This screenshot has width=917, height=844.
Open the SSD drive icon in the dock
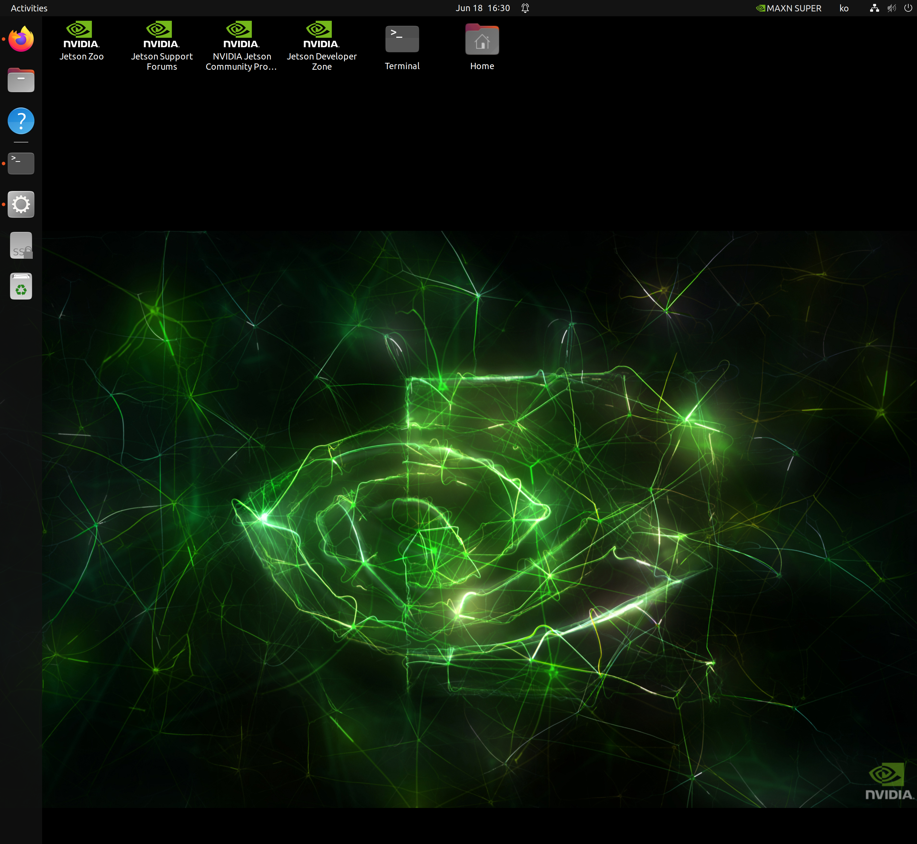click(21, 245)
